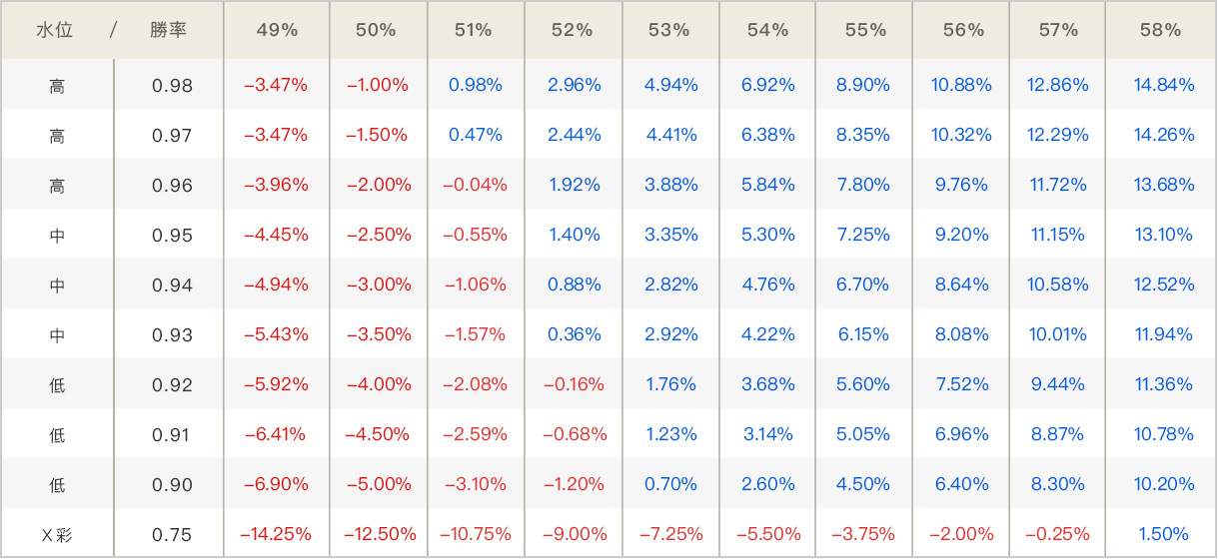Select the 55% column header
The height and width of the screenshot is (559, 1218).
[x=865, y=30]
